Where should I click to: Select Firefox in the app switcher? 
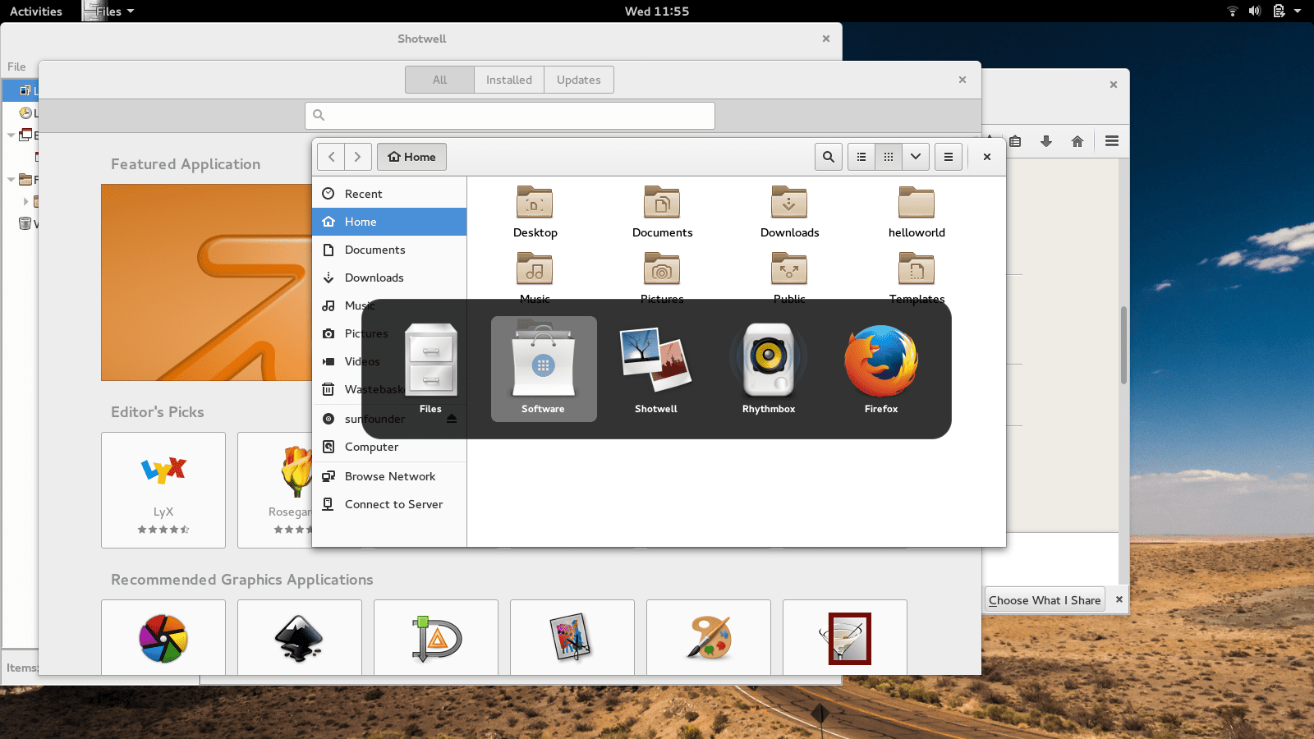click(x=881, y=369)
